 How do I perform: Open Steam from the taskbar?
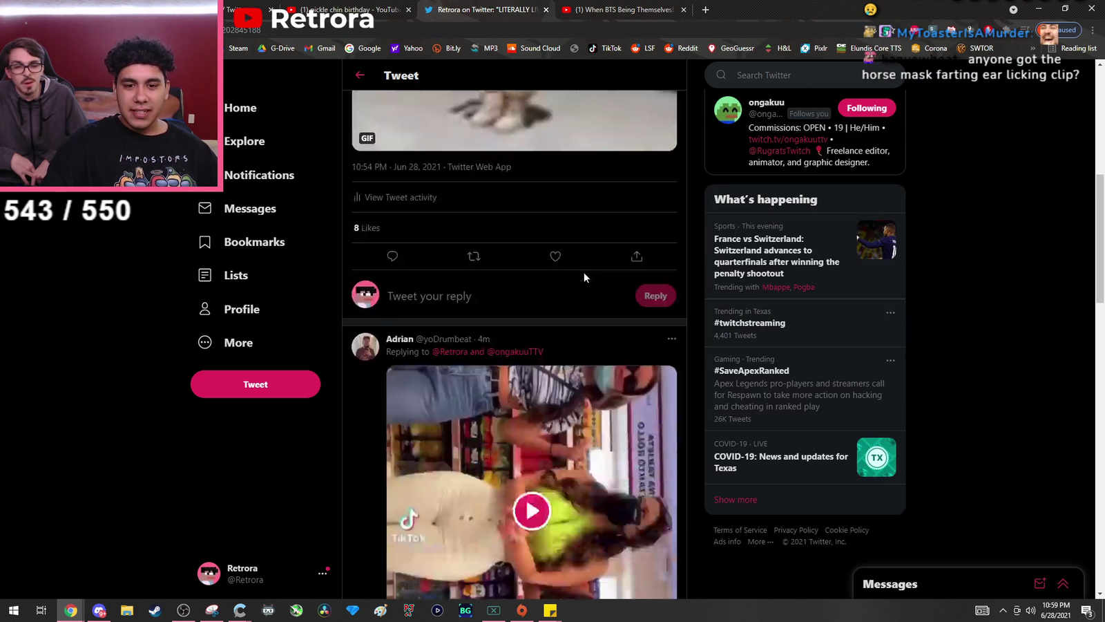pyautogui.click(x=155, y=610)
